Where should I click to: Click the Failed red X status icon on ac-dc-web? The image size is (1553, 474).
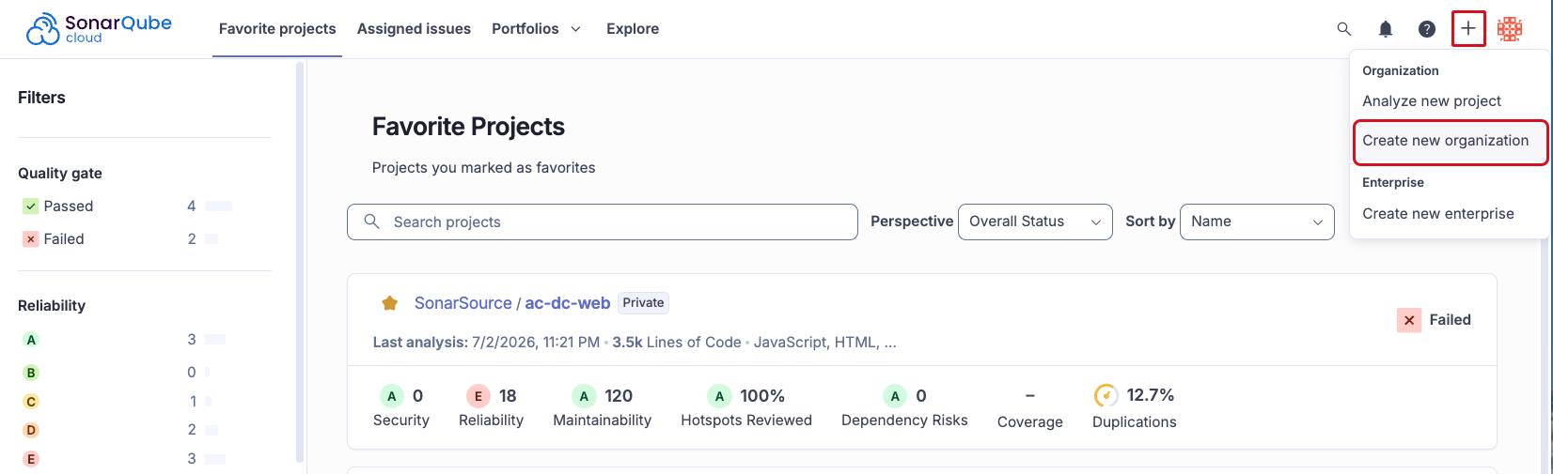[1409, 320]
